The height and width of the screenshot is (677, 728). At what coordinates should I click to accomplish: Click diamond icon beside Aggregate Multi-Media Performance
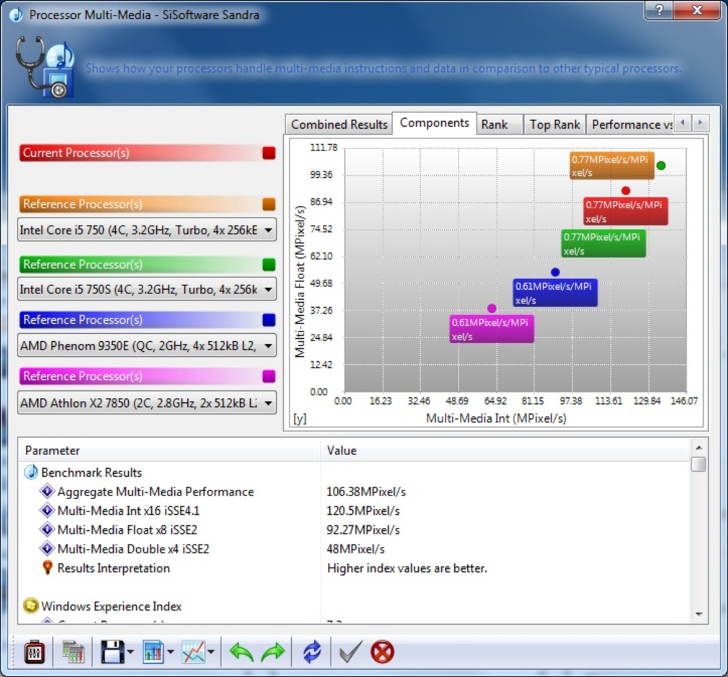point(47,491)
